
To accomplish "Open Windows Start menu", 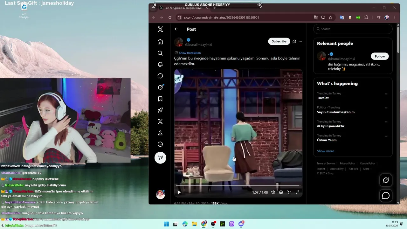I will 166,224.
